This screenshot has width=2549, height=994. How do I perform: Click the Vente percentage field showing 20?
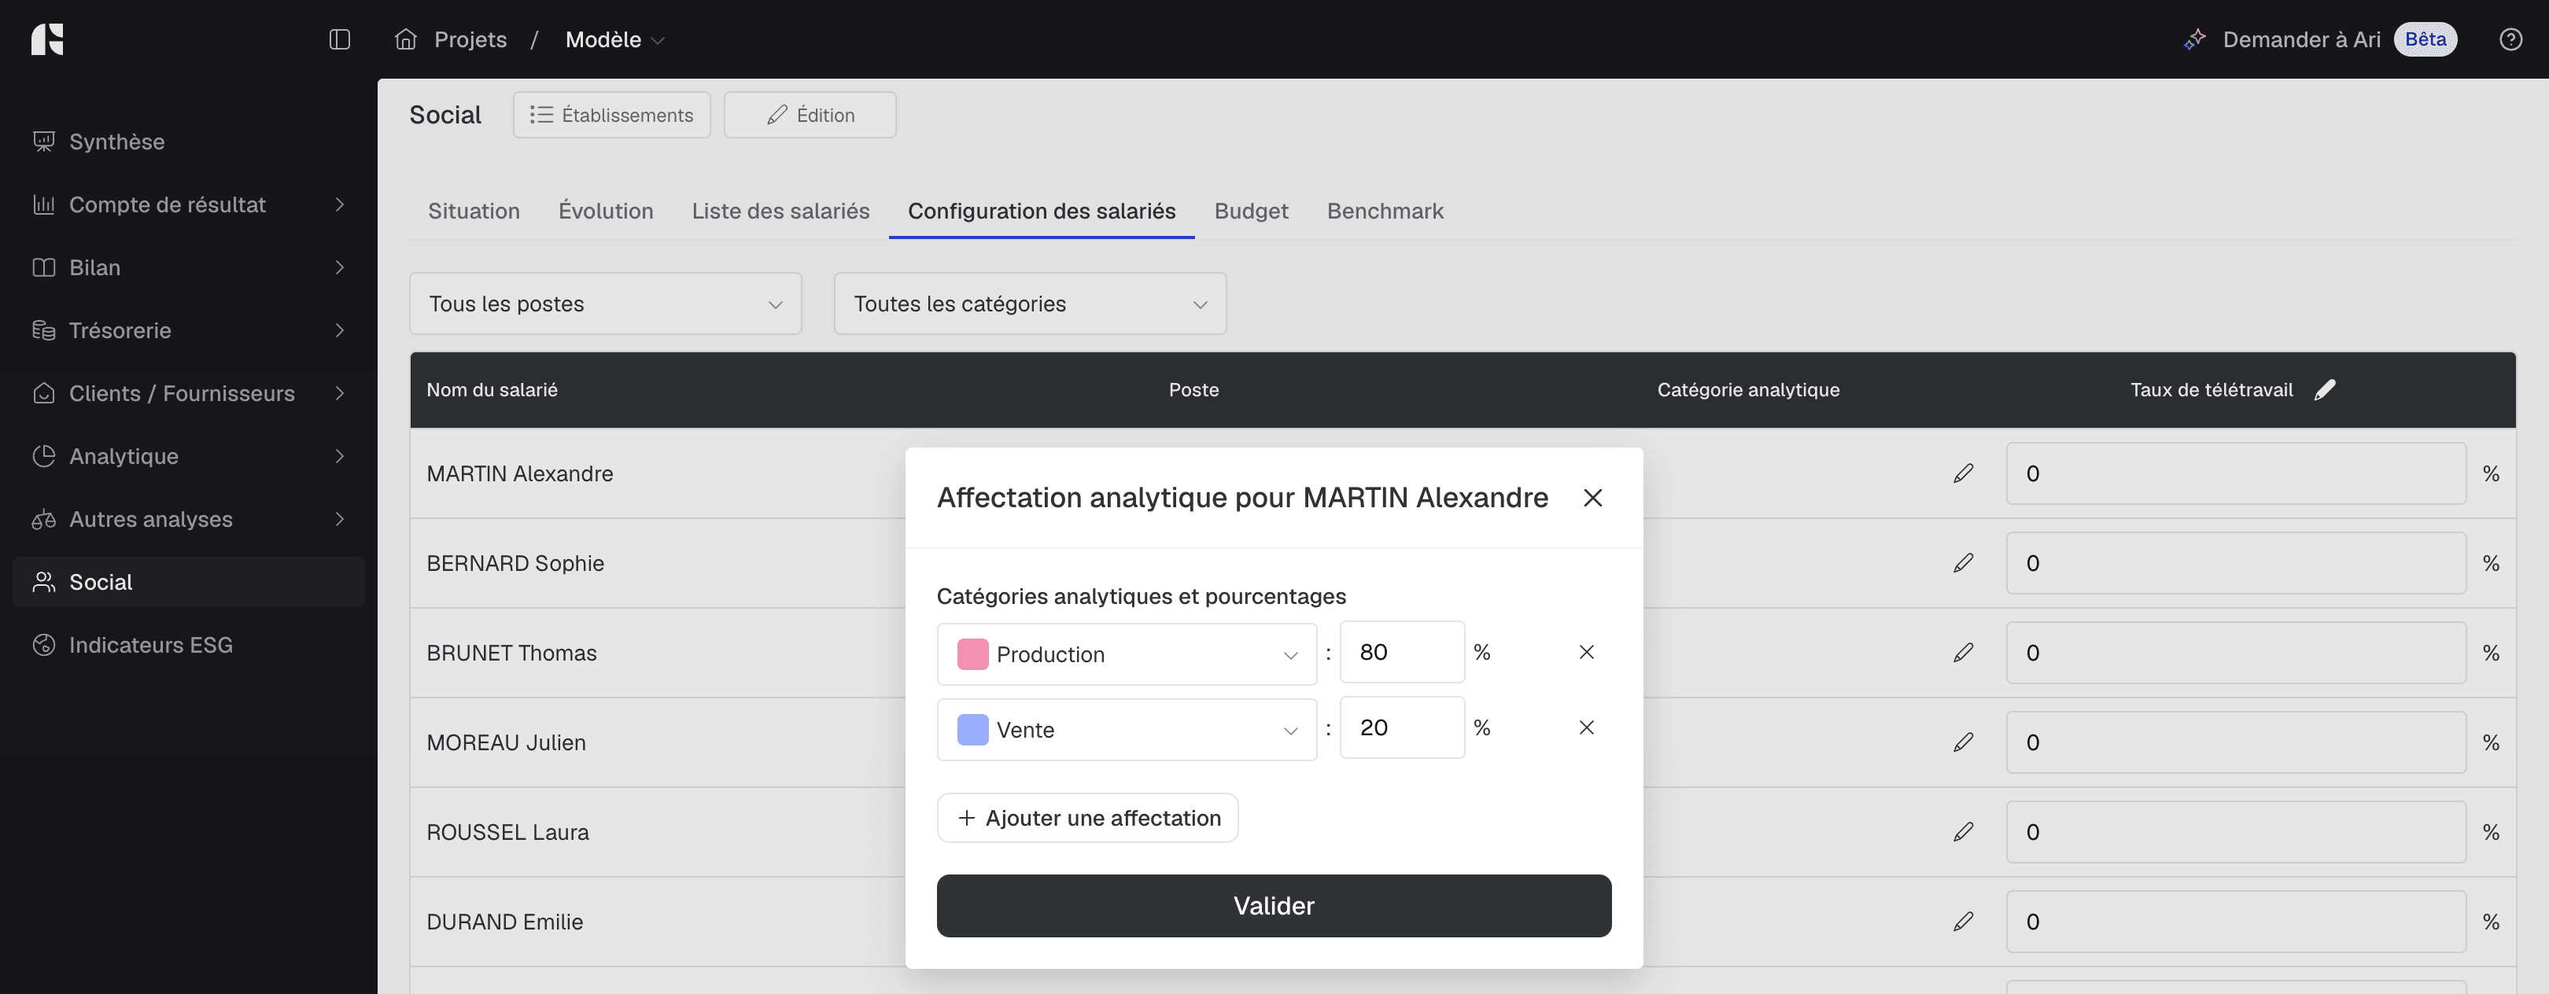(x=1402, y=728)
